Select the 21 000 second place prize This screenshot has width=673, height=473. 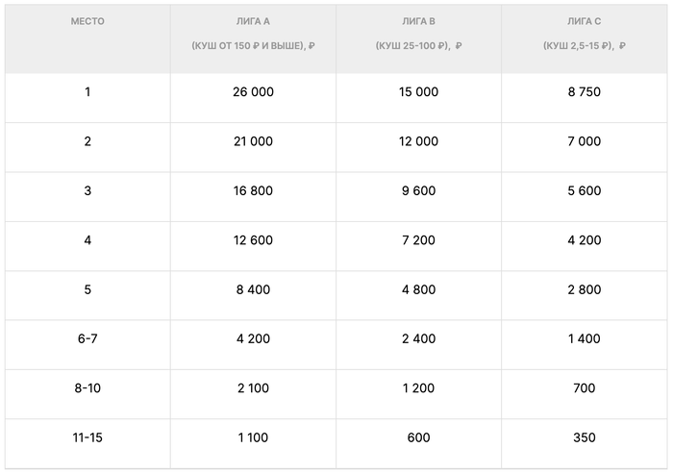point(253,141)
